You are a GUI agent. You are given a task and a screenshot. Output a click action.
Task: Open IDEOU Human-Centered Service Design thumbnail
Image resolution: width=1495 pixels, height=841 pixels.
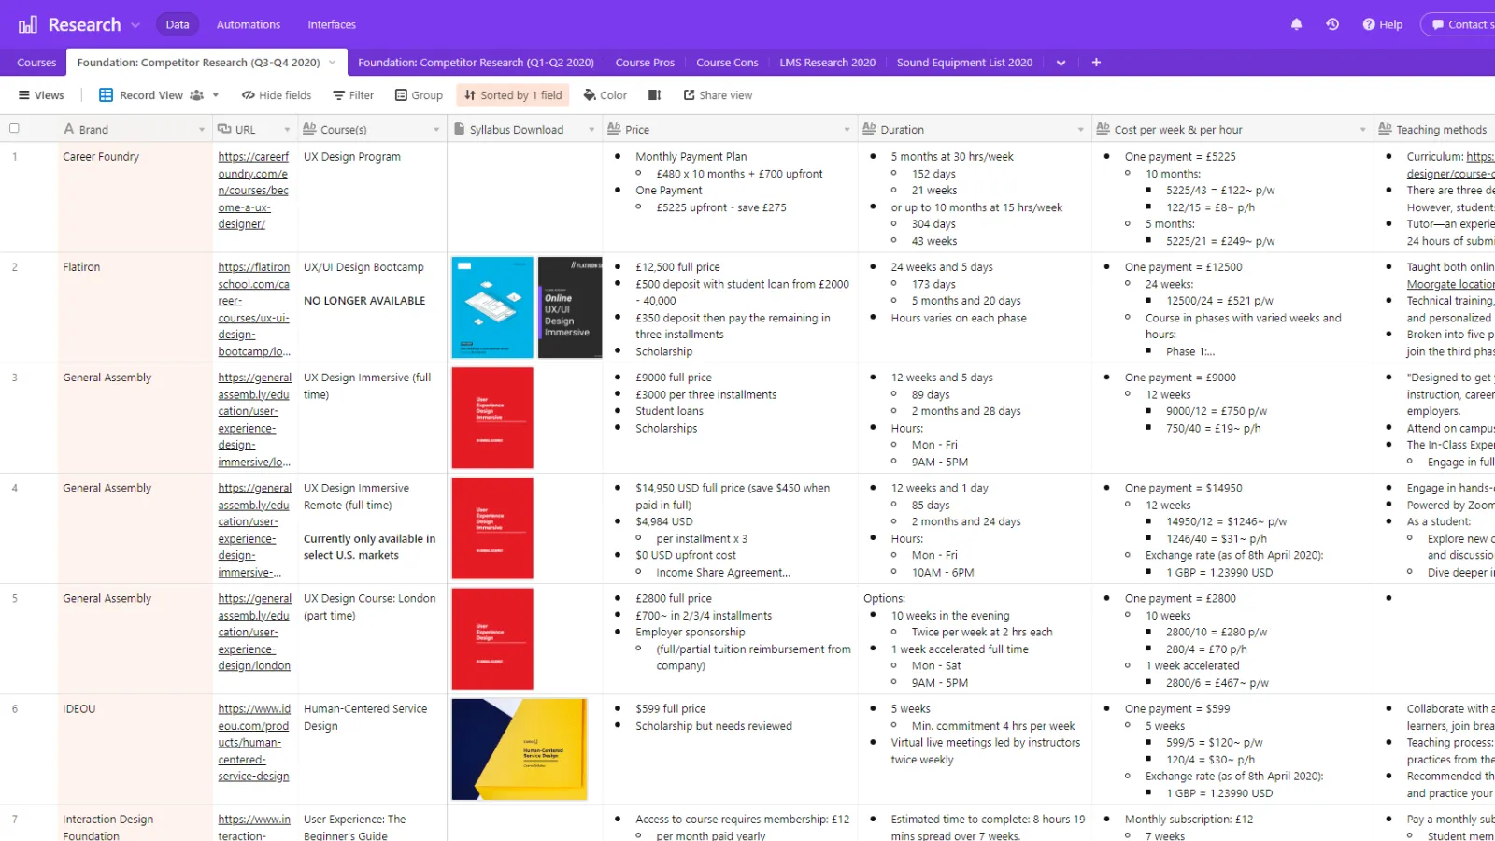pos(520,749)
